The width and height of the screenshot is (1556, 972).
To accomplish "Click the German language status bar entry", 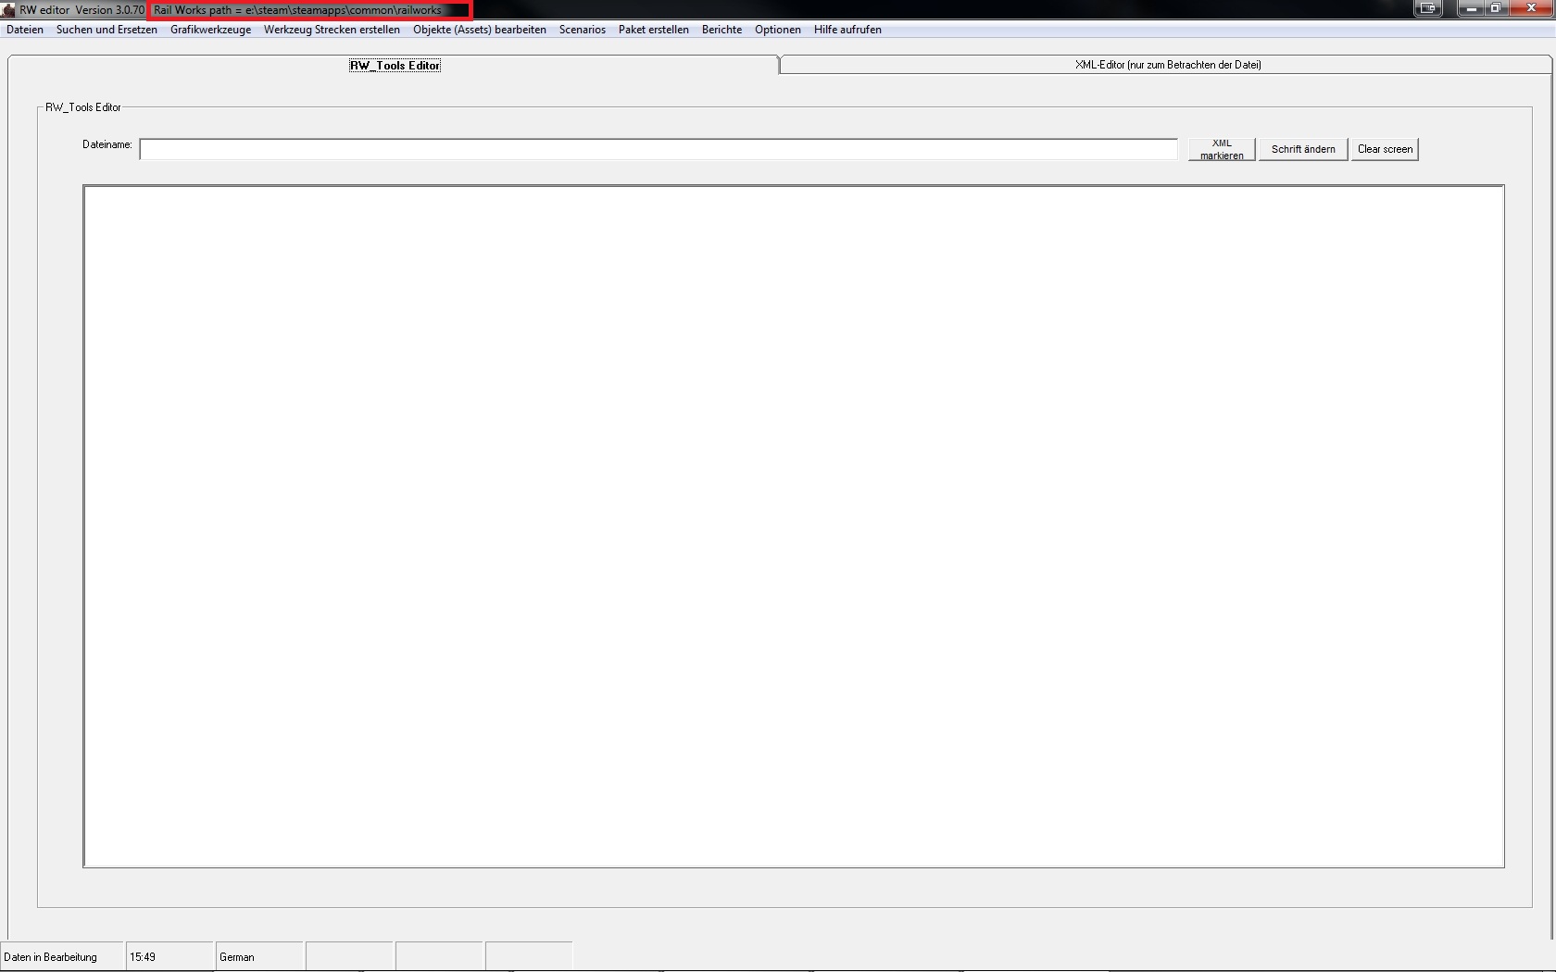I will click(259, 957).
